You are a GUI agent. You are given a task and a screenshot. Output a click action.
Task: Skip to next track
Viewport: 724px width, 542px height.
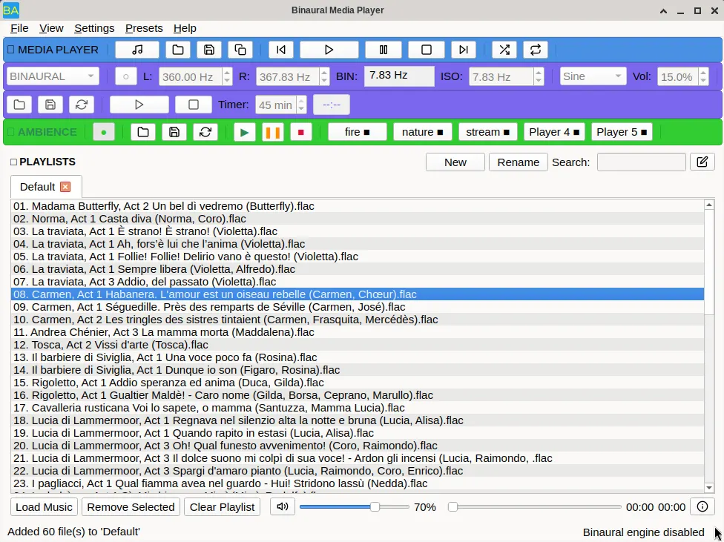pos(464,50)
